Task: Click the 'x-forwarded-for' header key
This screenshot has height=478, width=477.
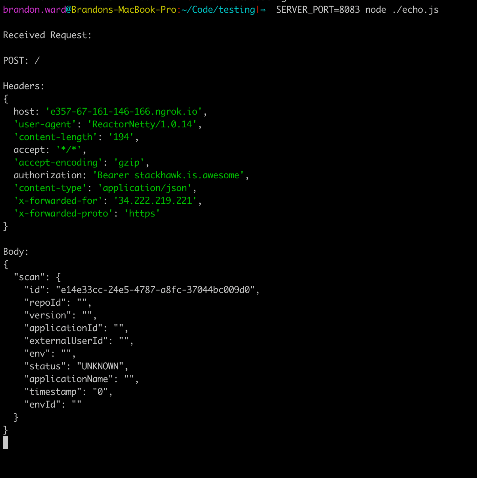Action: coord(58,201)
